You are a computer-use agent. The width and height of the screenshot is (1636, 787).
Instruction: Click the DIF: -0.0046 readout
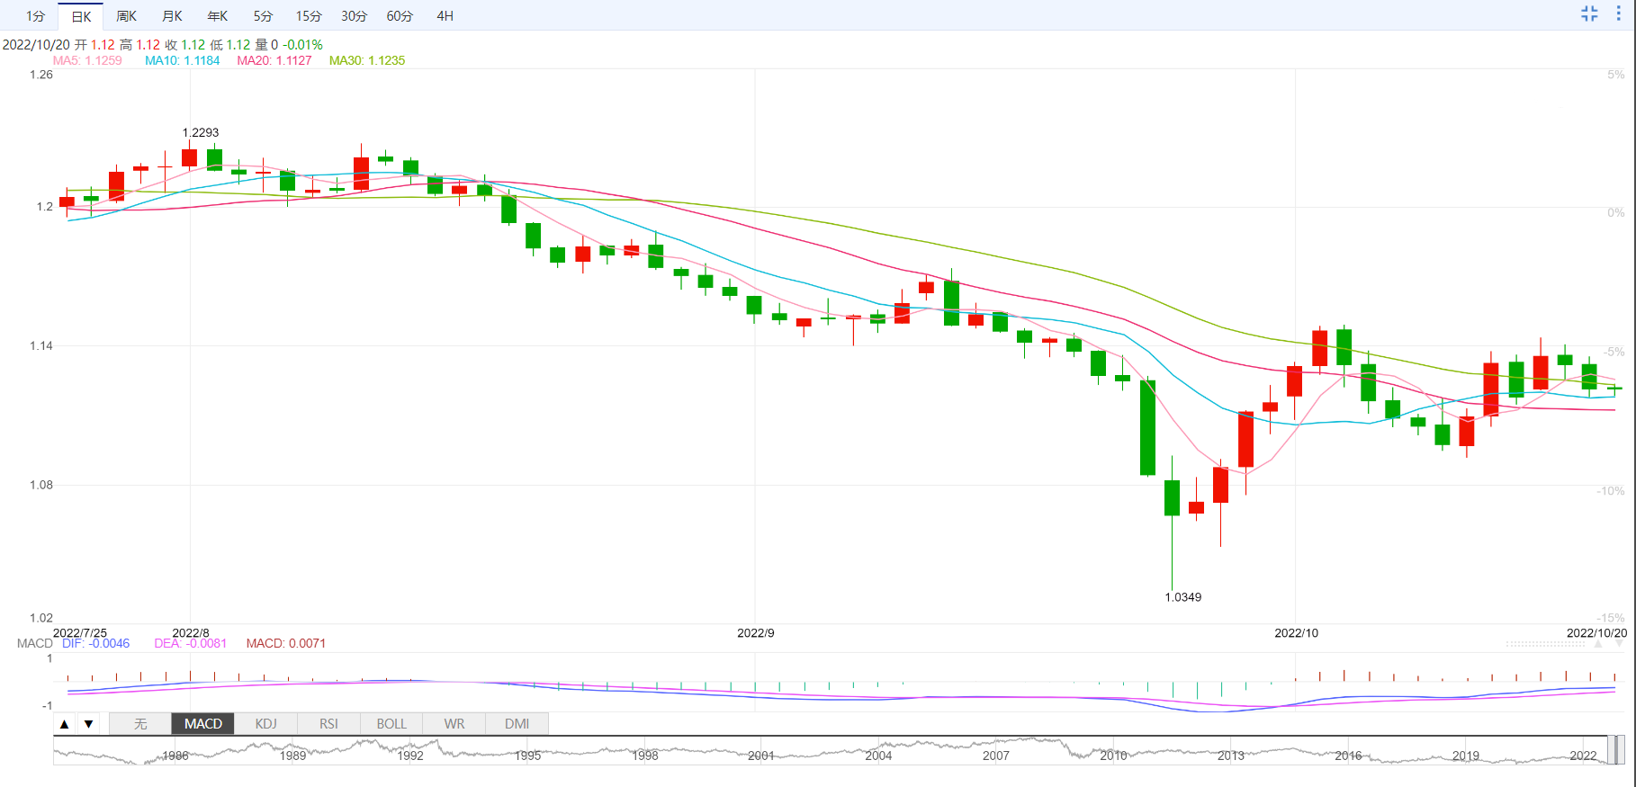96,643
